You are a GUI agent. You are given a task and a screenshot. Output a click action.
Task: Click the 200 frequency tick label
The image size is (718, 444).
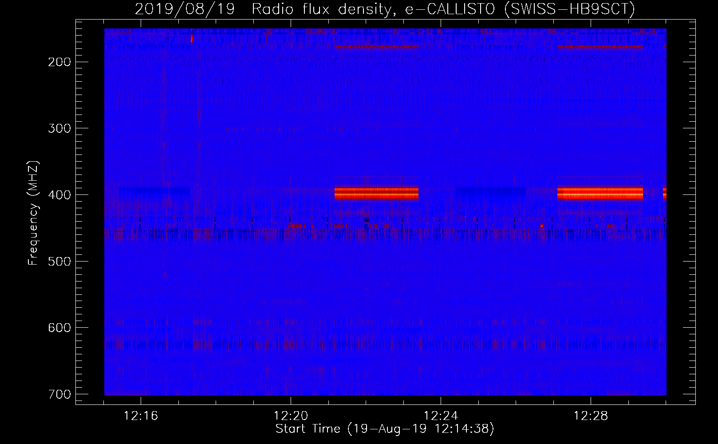pyautogui.click(x=59, y=62)
